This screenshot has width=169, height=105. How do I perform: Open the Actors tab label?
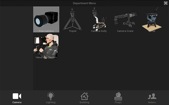click(x=152, y=102)
